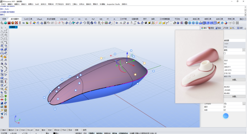Enable the 四分点 (Quad) osnap checkbox
This screenshot has height=134, width=247.
pos(53,130)
